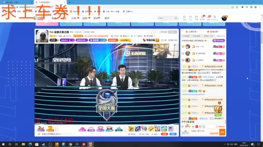Click the blue 背包 backpack button
263x147 pixels.
pos(173,134)
